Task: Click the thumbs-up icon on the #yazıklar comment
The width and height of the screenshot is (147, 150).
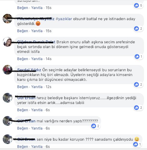Action: [136, 29]
